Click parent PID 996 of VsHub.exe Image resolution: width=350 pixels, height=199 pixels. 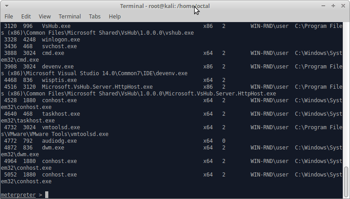(x=28, y=26)
